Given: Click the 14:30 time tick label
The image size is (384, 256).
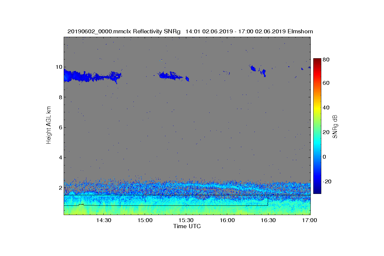Looking at the screenshot, I should tap(104, 220).
